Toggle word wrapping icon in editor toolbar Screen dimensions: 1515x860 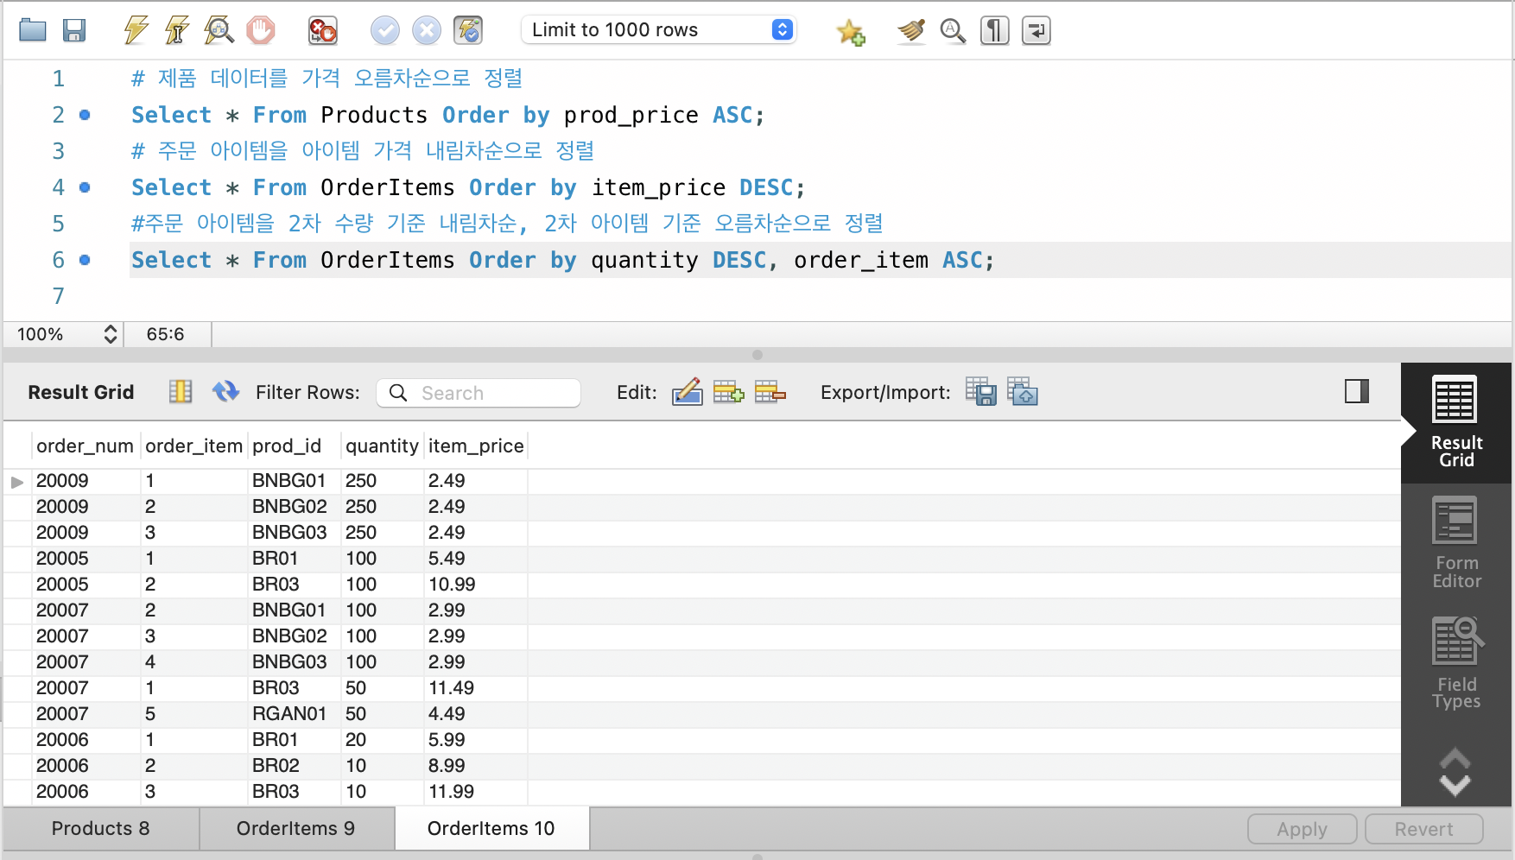pos(1036,30)
